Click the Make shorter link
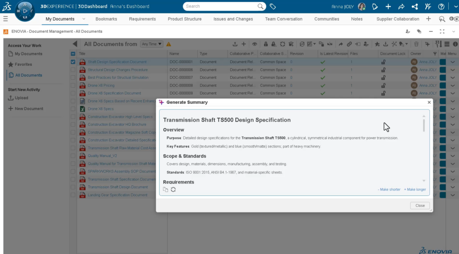This screenshot has height=254, width=459. 389,189
